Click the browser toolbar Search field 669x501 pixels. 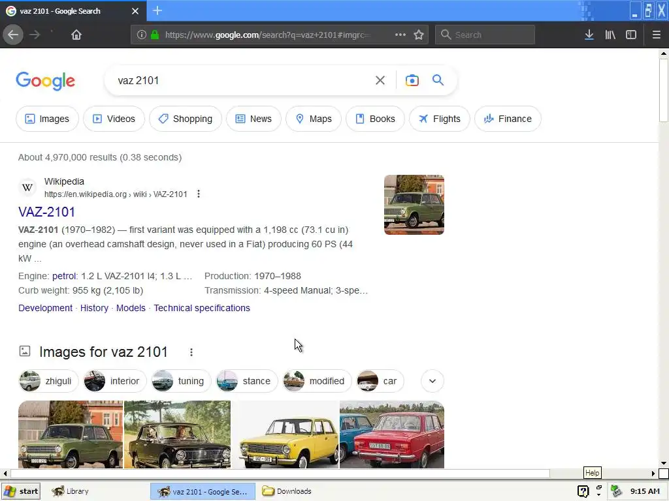(x=485, y=35)
